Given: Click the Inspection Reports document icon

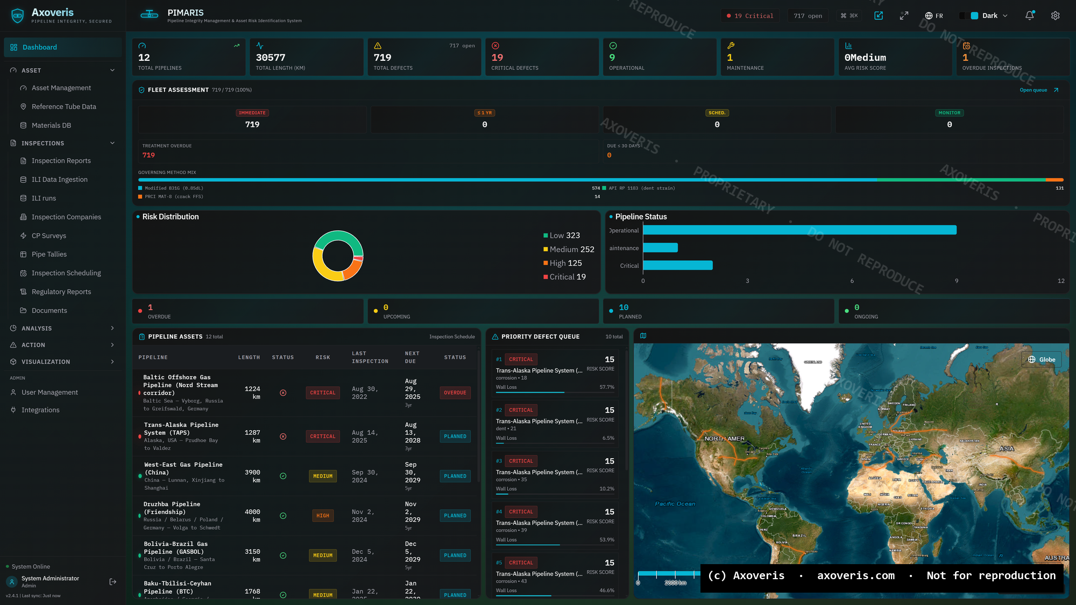Looking at the screenshot, I should pos(23,161).
